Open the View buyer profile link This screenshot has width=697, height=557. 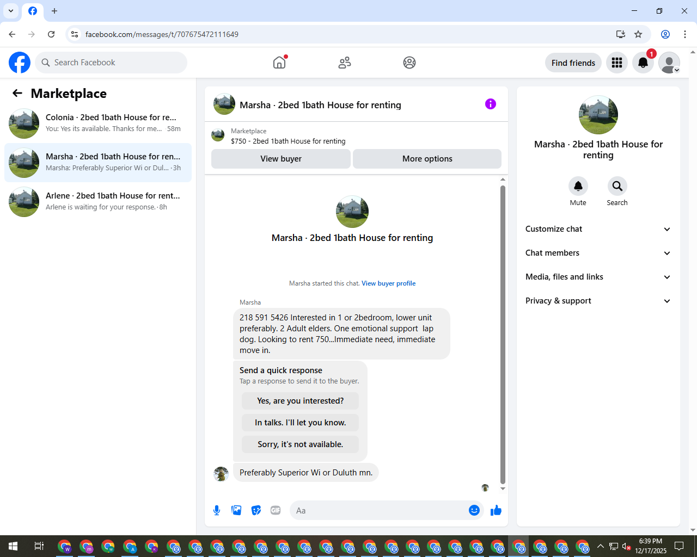(x=389, y=283)
